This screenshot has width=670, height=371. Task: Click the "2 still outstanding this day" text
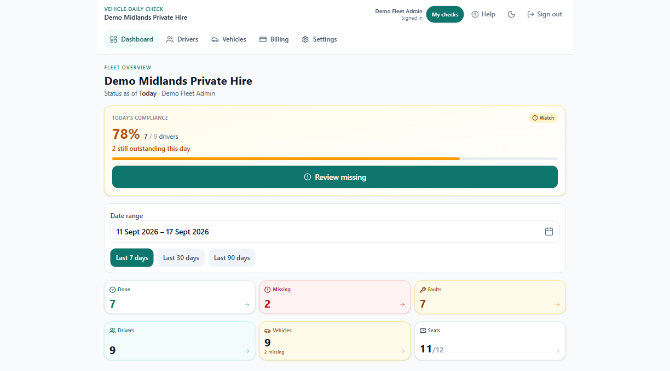pos(151,149)
